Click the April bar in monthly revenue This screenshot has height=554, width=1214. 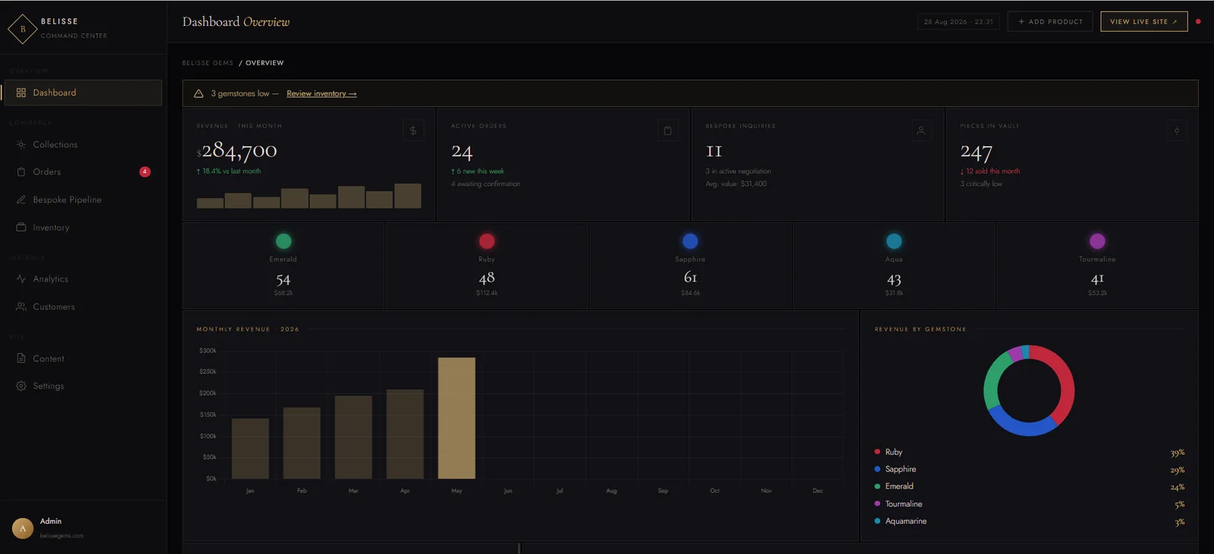405,434
